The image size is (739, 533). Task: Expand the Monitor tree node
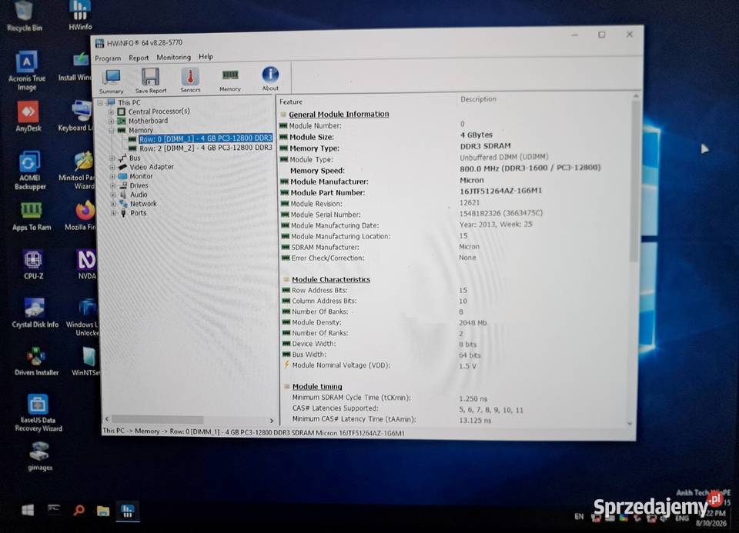(x=112, y=177)
